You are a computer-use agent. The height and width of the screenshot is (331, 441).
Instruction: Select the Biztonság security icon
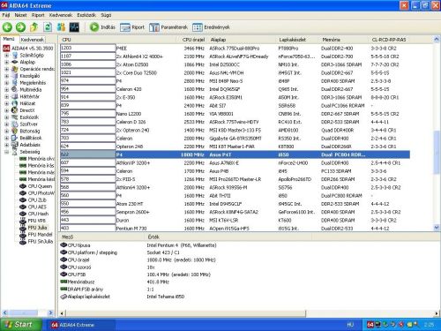tap(15, 131)
